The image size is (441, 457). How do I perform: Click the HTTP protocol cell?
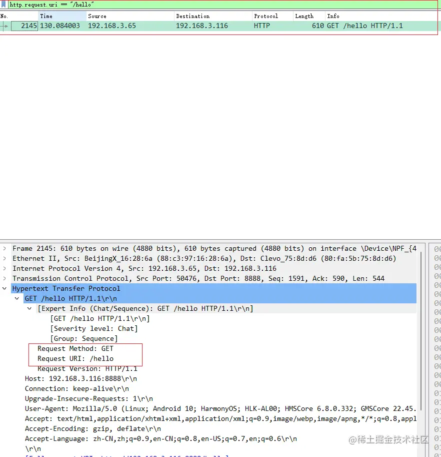tap(262, 26)
